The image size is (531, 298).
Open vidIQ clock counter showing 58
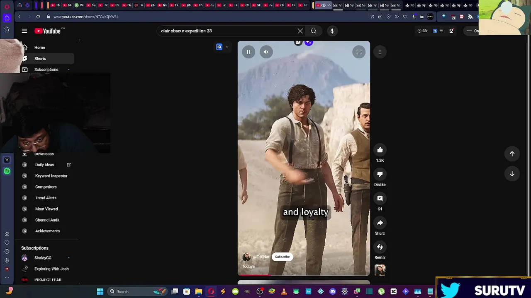[x=422, y=31]
